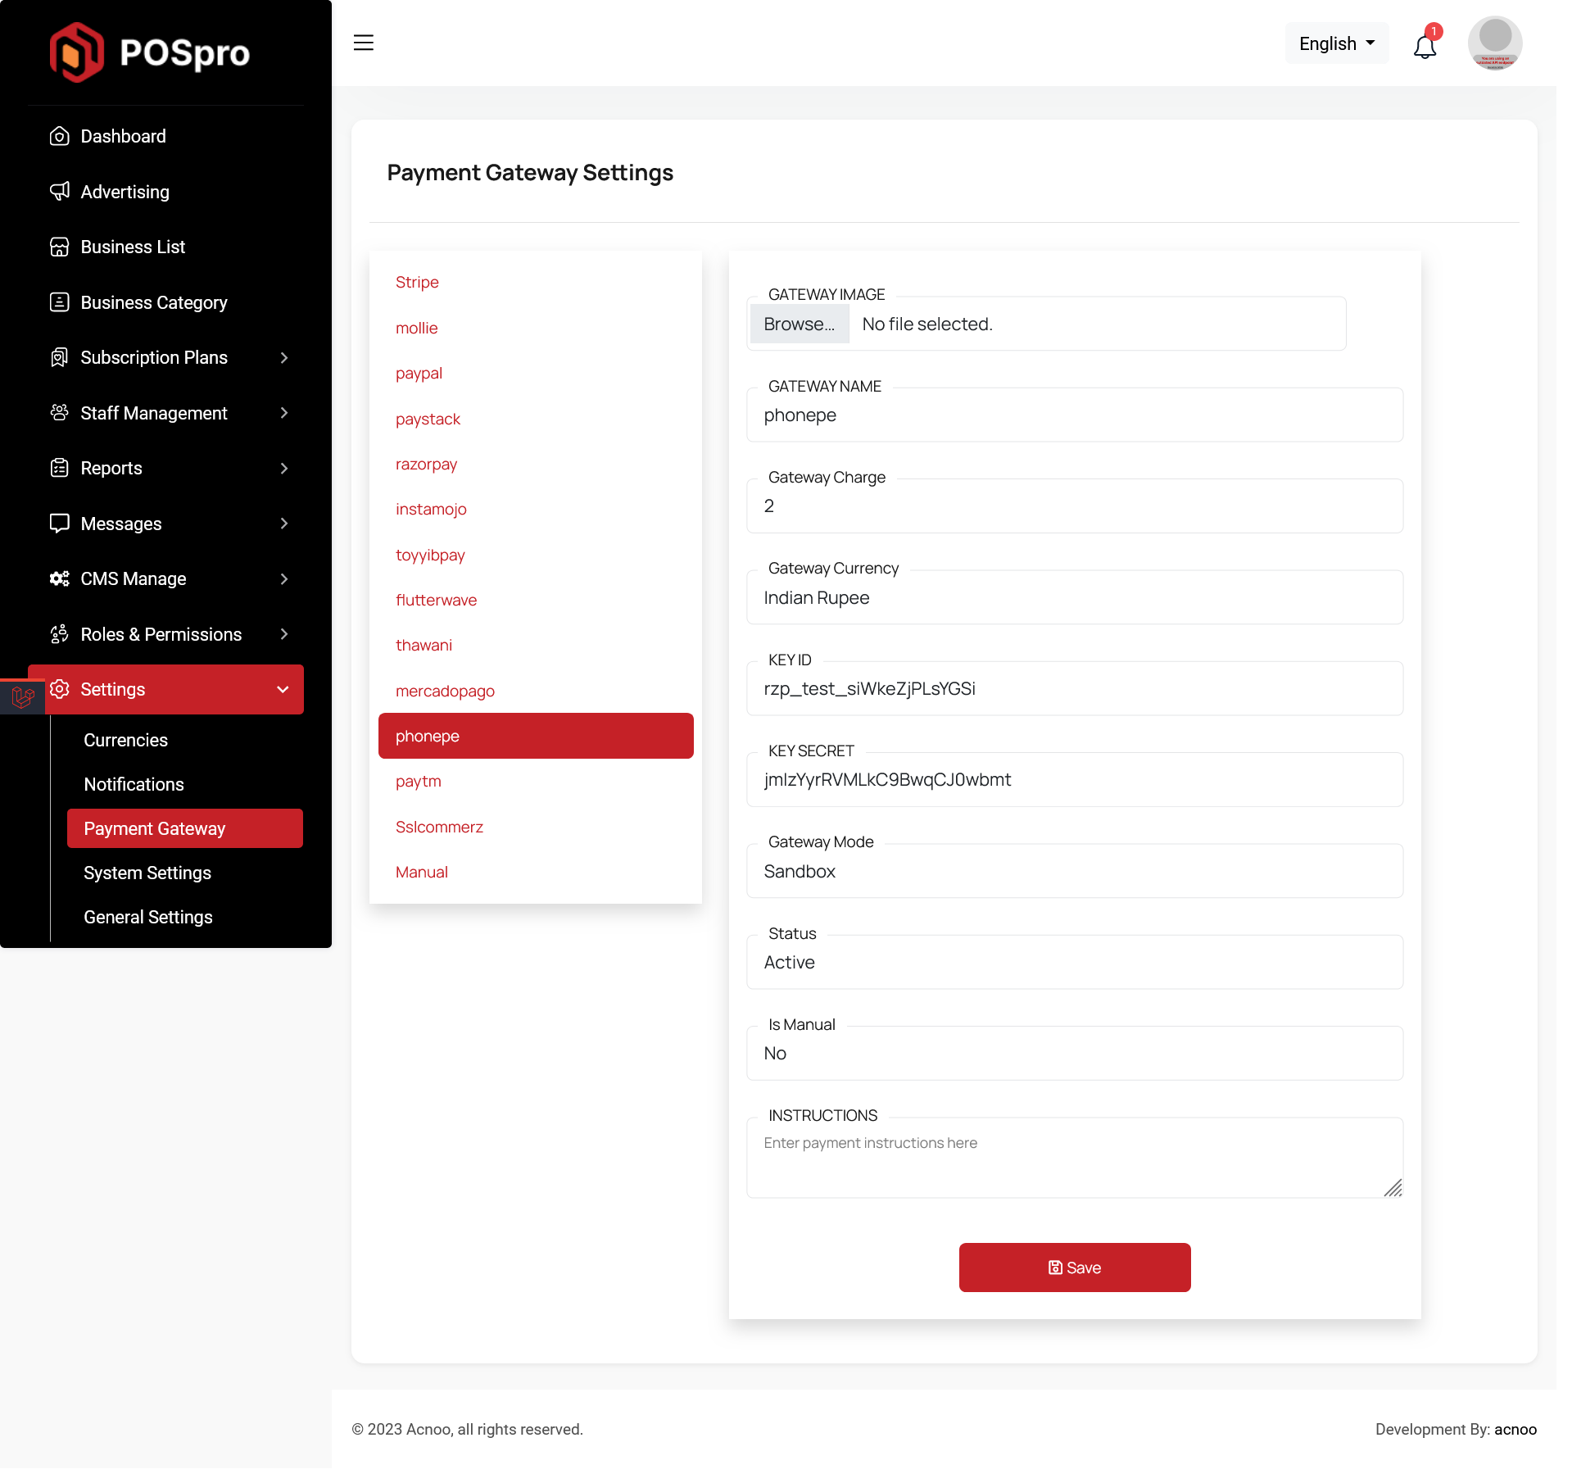1572x1483 pixels.
Task: Click Browse to upload gateway image
Action: 799,324
